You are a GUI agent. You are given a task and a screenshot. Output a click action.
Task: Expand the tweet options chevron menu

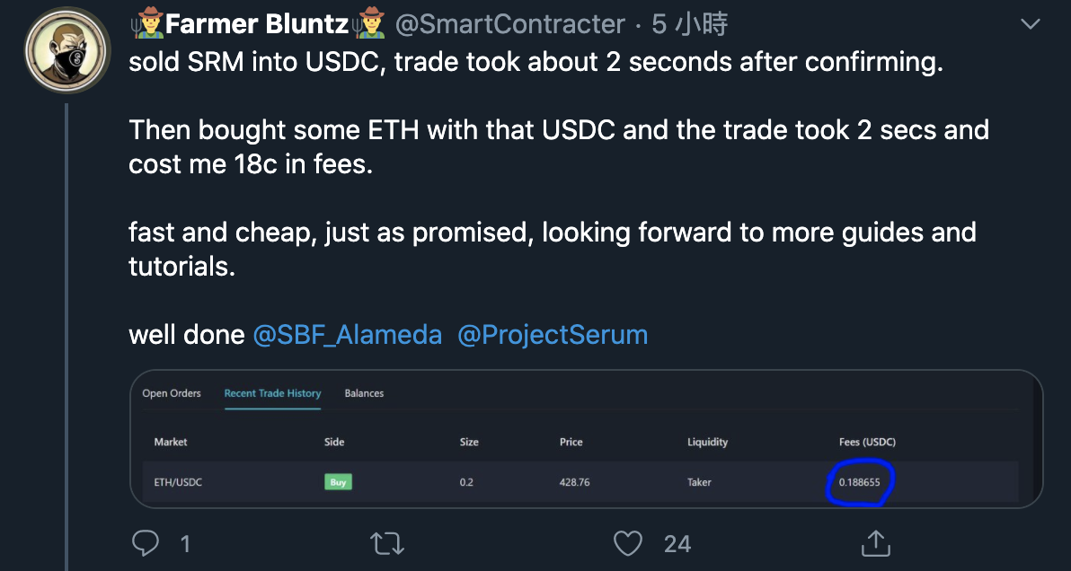click(x=1030, y=24)
